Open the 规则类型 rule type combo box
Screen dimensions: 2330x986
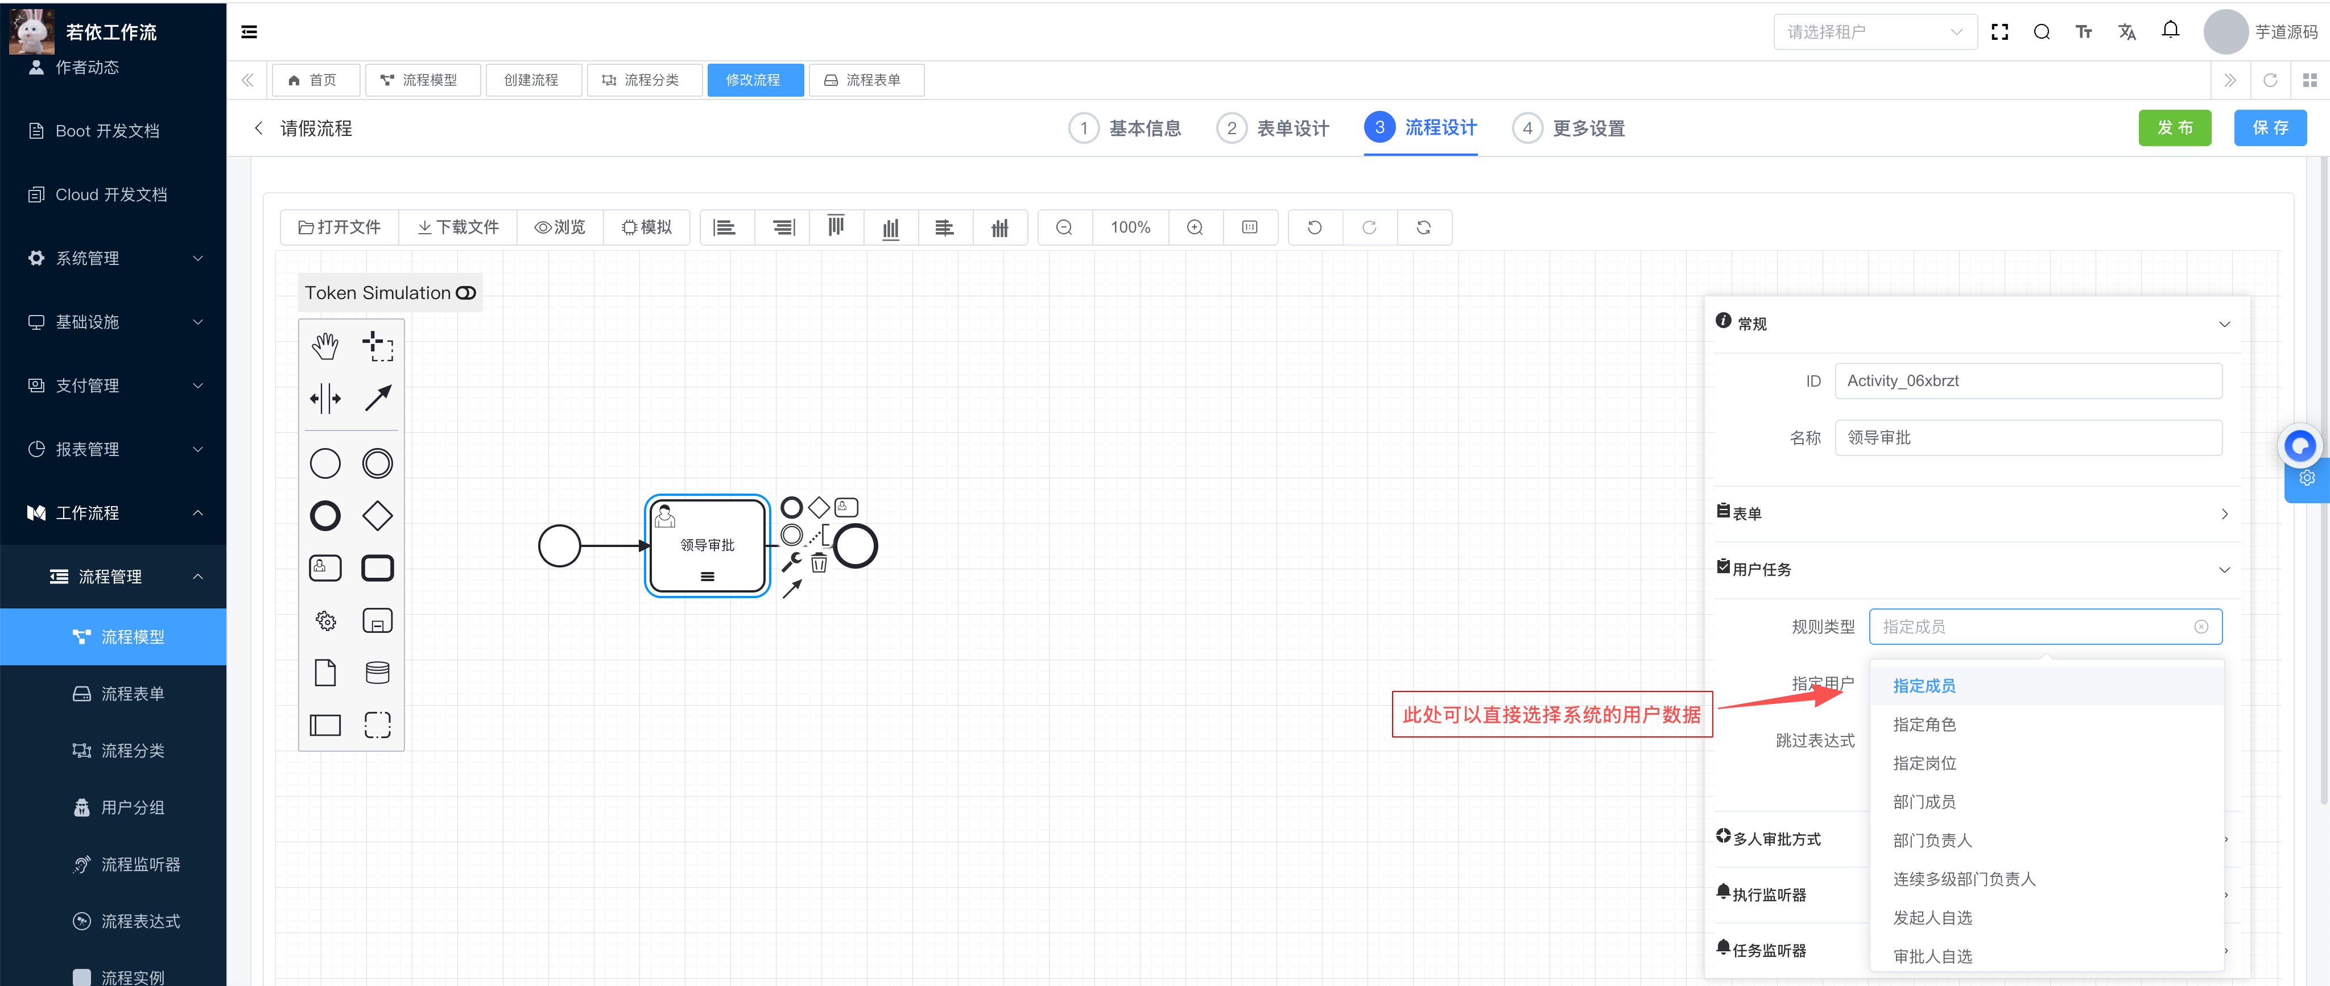[2045, 626]
